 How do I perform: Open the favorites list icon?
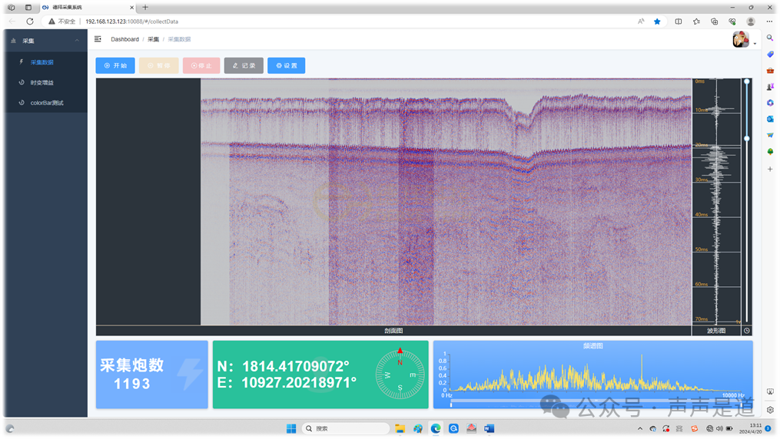696,21
